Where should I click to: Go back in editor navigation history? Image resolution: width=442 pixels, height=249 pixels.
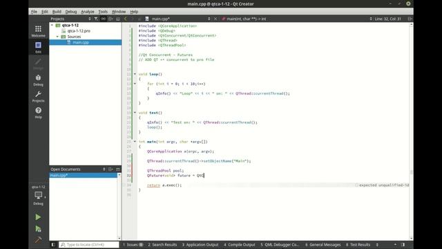(x=126, y=19)
